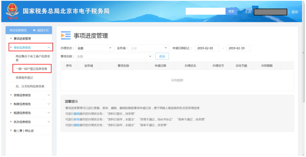Open 税（费）种认定 in the sidebar

click(x=24, y=131)
